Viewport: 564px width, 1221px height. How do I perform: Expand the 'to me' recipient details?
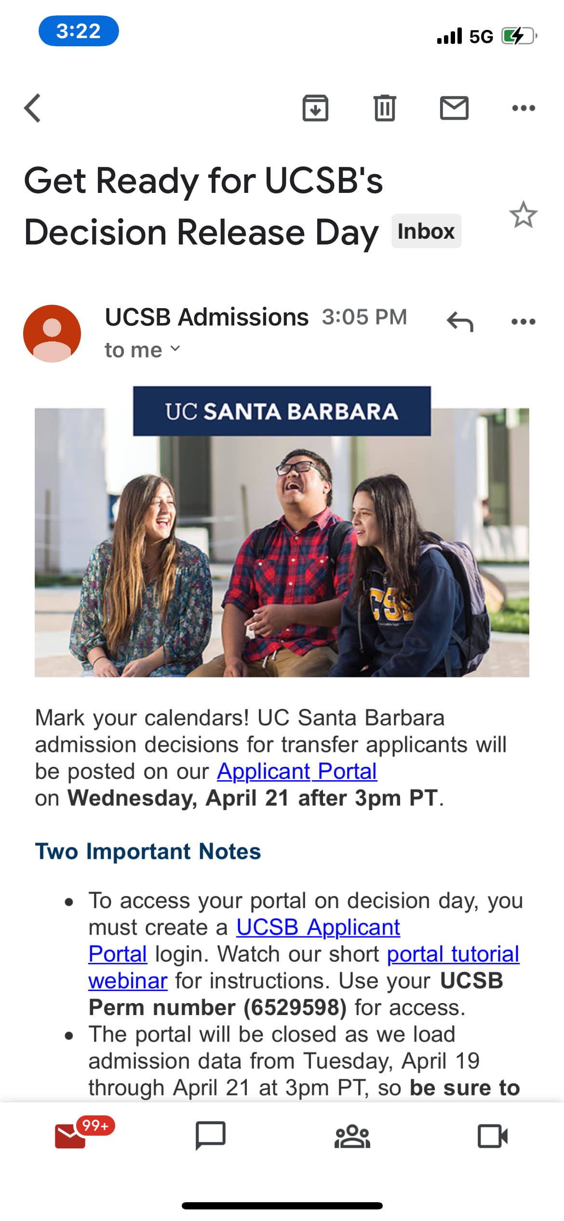point(142,350)
